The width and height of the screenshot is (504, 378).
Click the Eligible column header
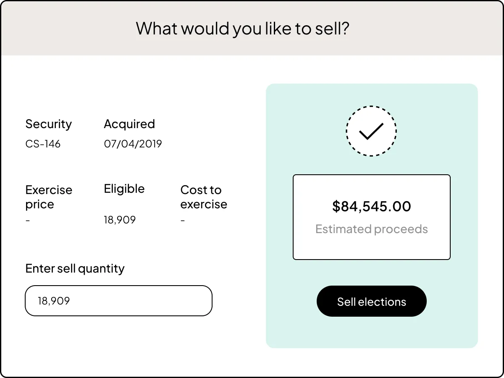point(124,189)
